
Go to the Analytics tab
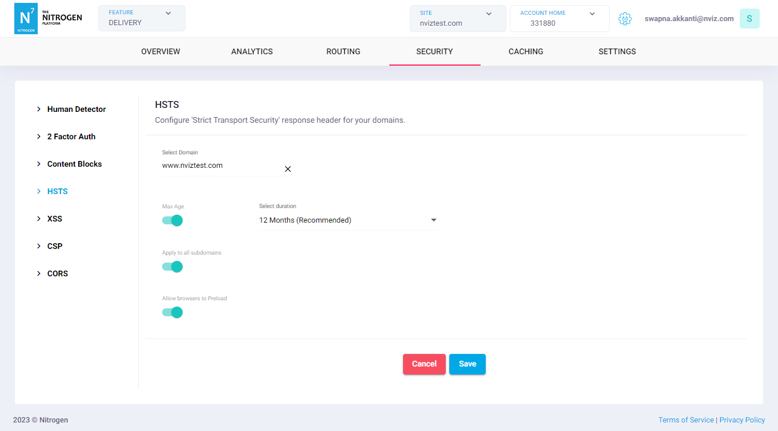252,51
